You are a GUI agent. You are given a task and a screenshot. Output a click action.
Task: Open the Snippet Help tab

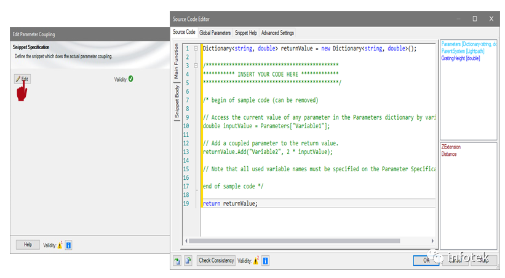pyautogui.click(x=246, y=33)
